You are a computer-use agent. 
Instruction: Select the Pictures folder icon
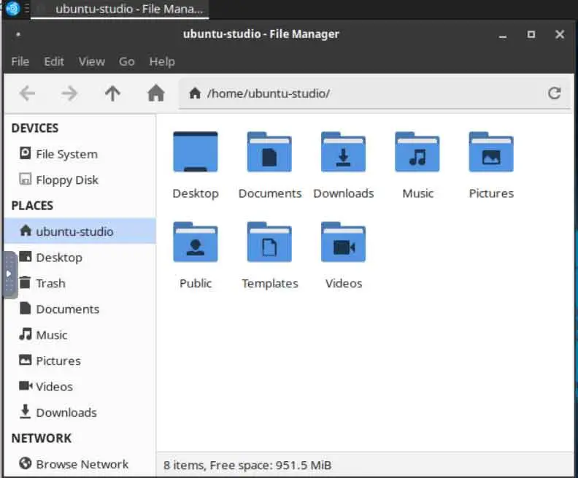point(491,152)
